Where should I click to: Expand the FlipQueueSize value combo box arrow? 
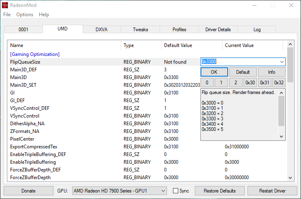[282, 62]
